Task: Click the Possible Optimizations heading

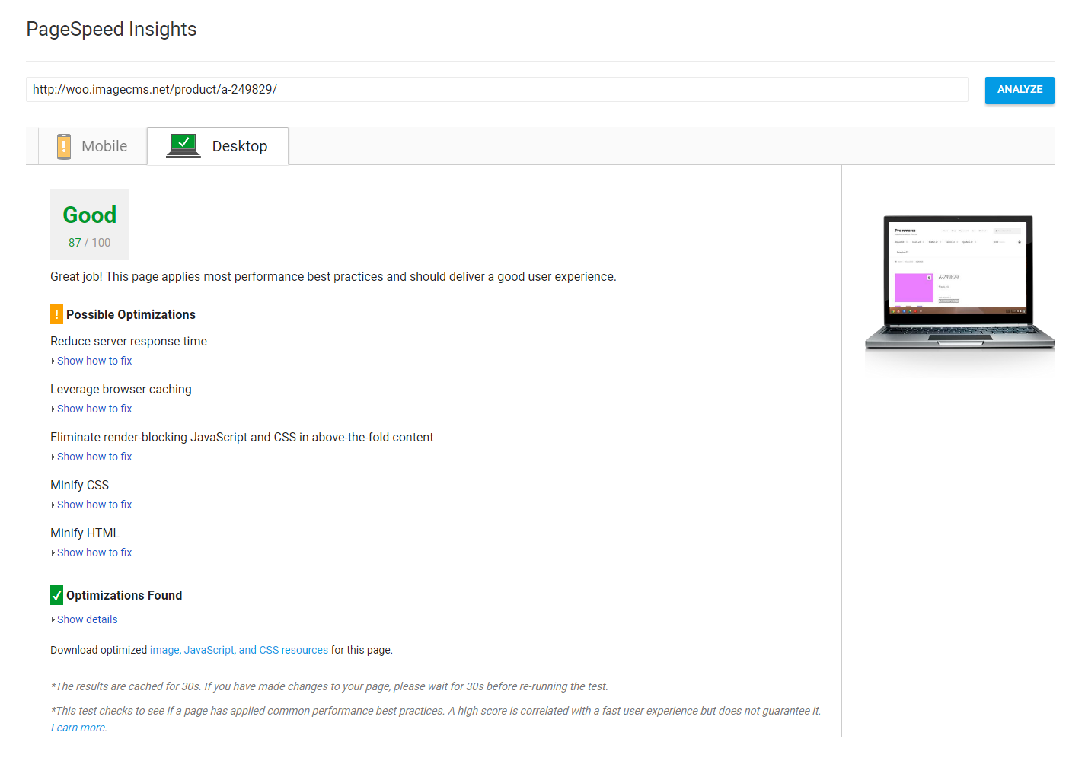Action: (x=131, y=314)
